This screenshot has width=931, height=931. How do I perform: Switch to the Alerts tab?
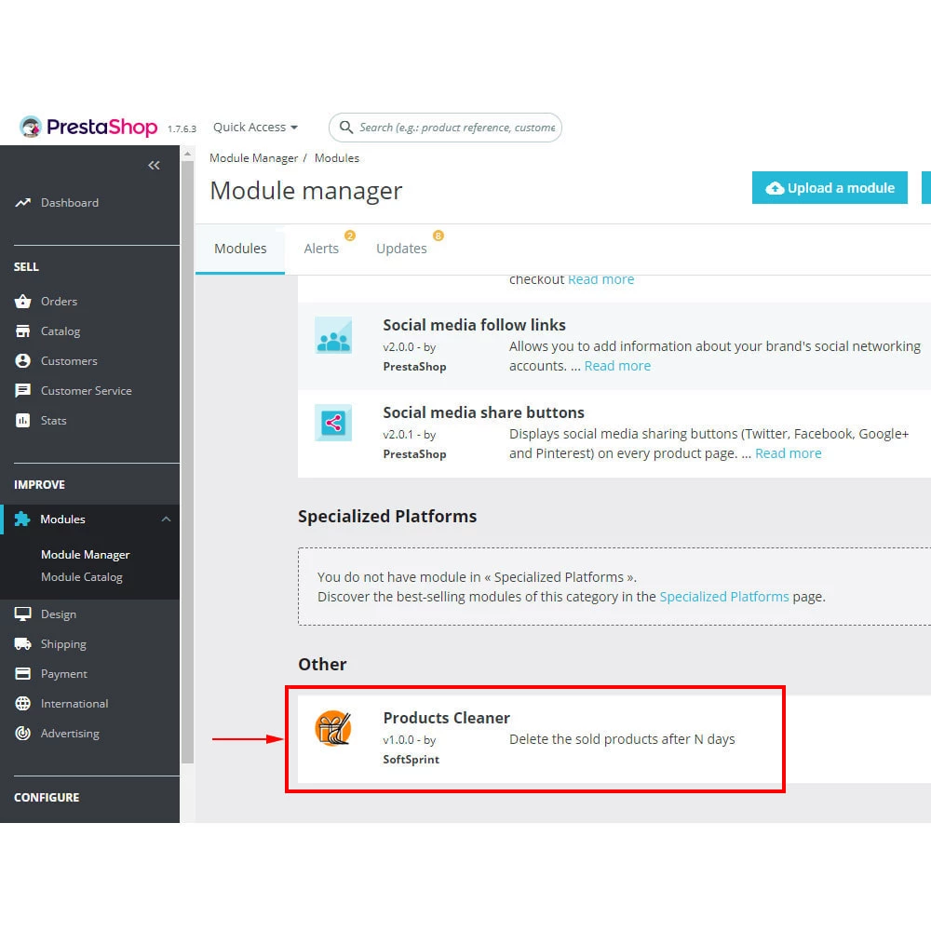(x=321, y=249)
